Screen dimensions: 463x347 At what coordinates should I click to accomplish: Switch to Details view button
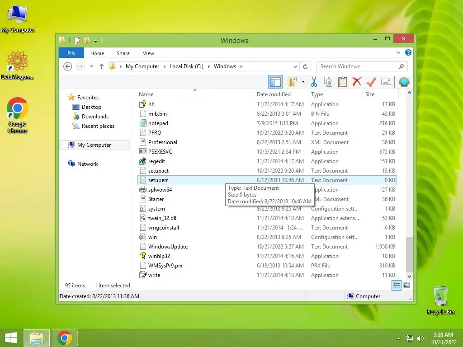tap(397, 286)
